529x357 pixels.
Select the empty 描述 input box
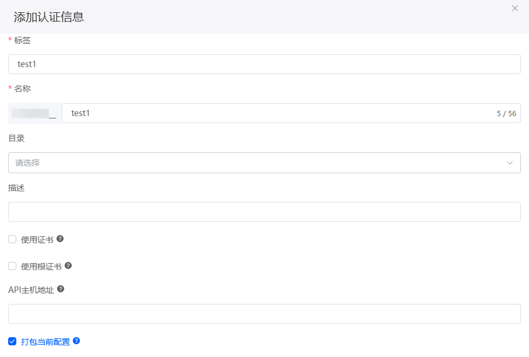pos(264,212)
